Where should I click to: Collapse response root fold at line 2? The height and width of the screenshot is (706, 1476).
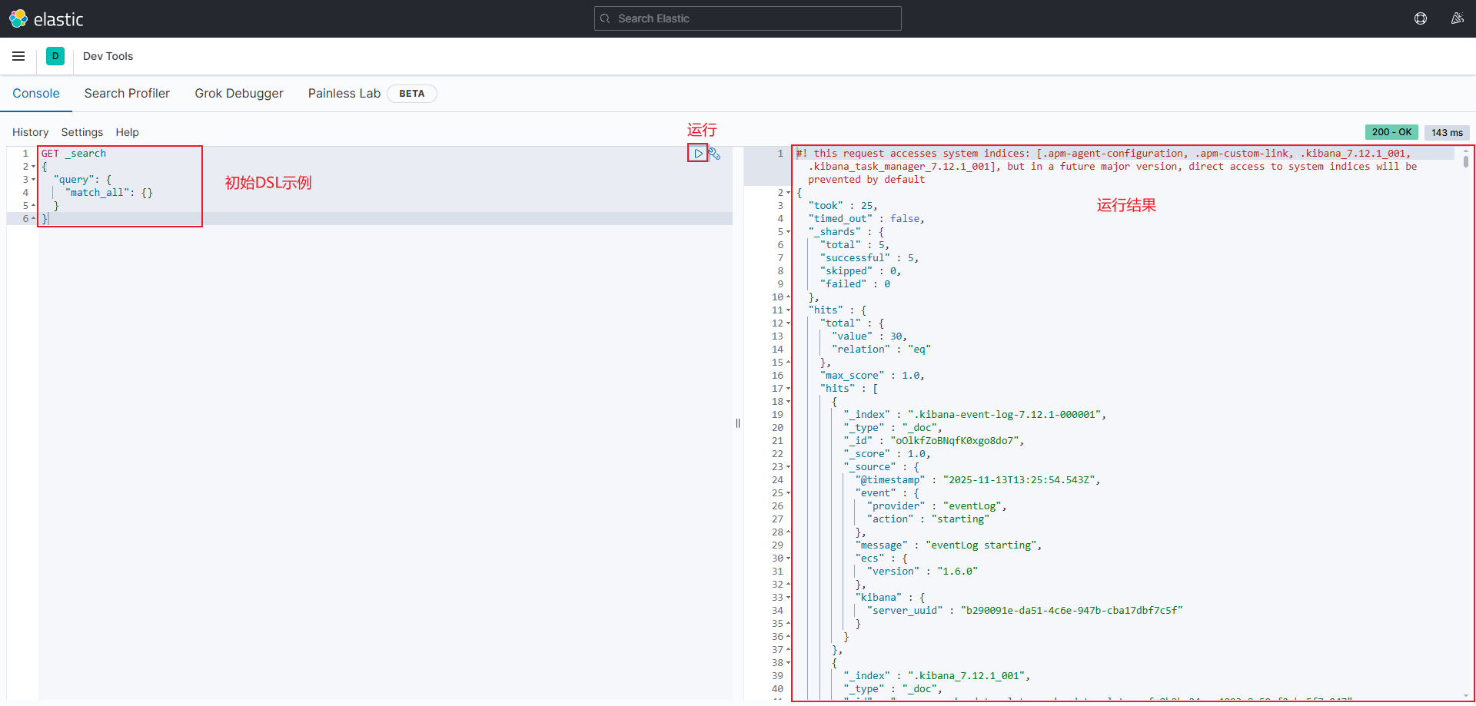[x=789, y=193]
